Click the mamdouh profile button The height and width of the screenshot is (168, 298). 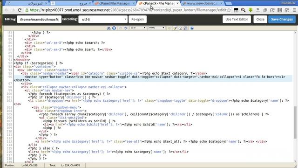(288, 3)
